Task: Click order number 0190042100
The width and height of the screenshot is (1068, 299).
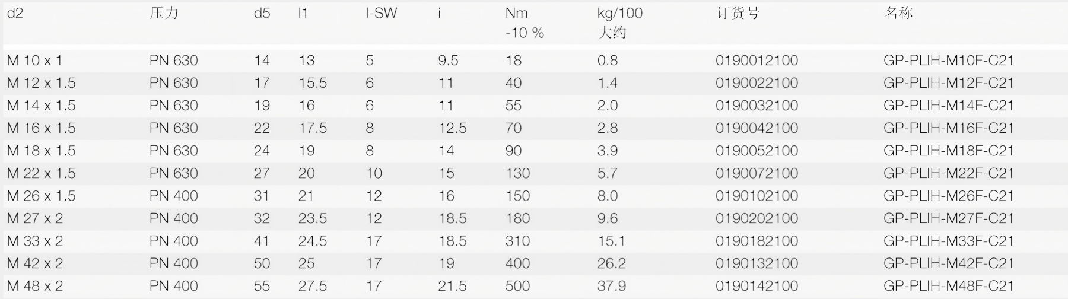Action: (757, 128)
